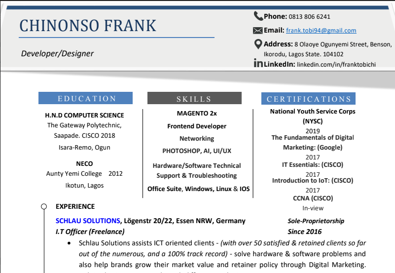Click Lögenstr 20/22, Essen NRW, Germany

point(184,221)
